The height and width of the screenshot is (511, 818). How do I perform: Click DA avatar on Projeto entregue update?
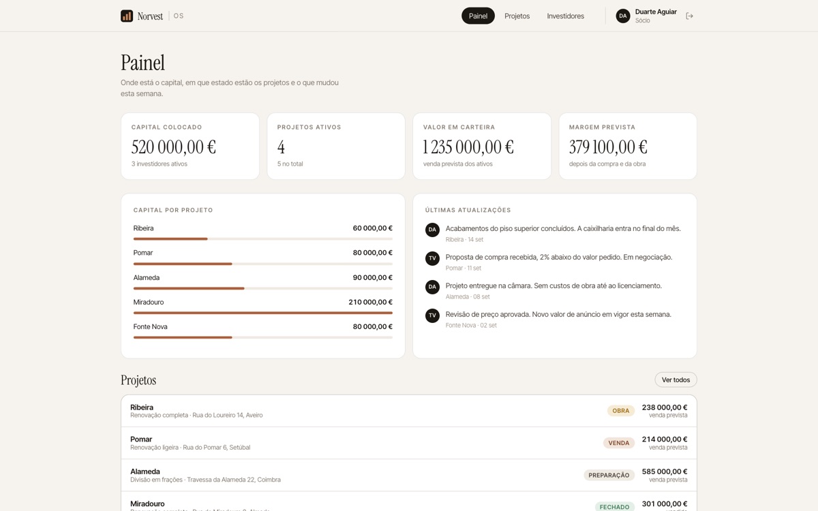(x=432, y=287)
